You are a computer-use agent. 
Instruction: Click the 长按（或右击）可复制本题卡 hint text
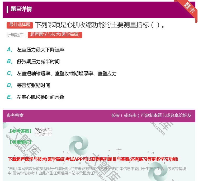pos(151,115)
